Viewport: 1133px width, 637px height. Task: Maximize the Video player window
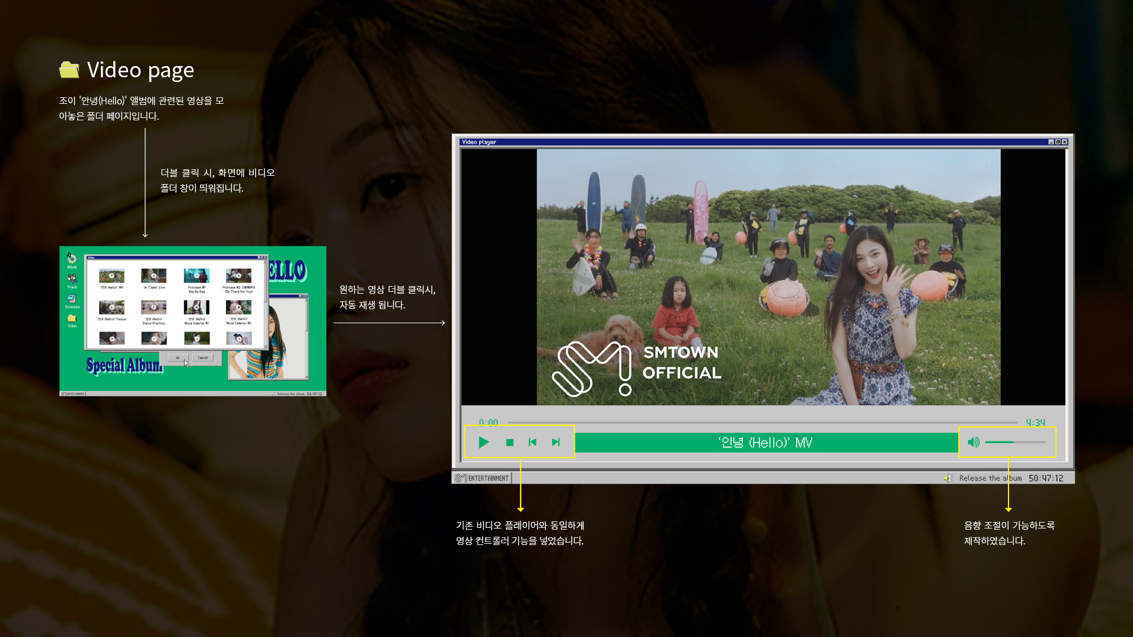(x=1058, y=142)
